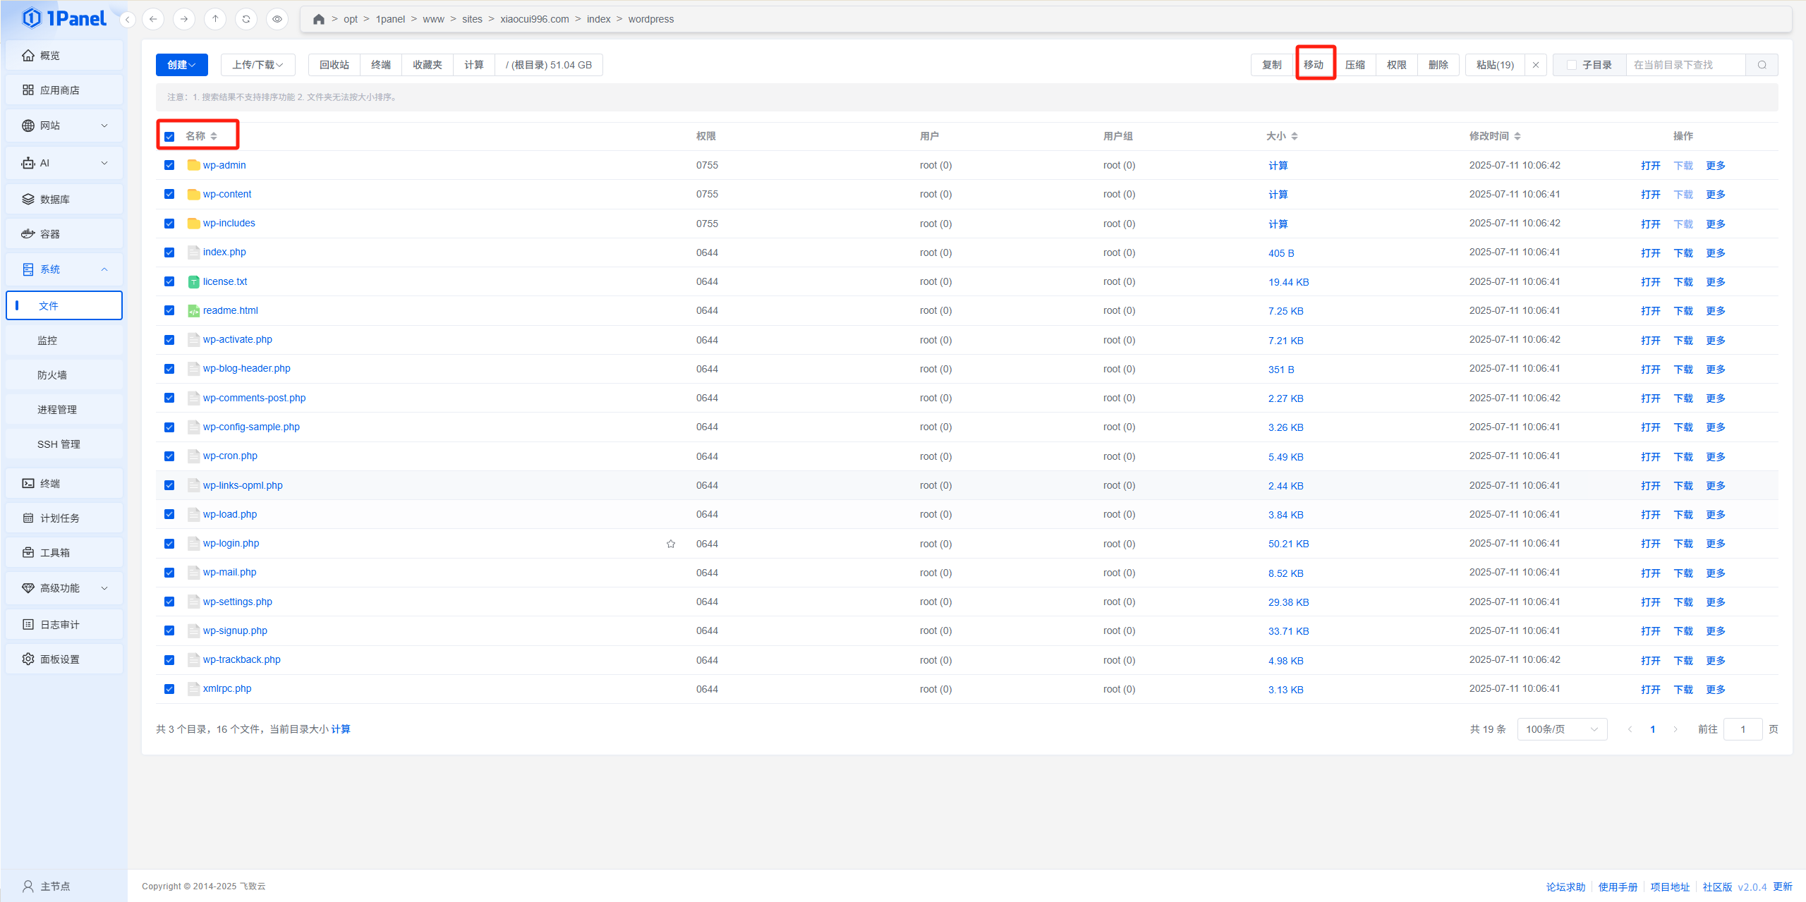
Task: Click the home icon in breadcrumb path
Action: pyautogui.click(x=319, y=19)
